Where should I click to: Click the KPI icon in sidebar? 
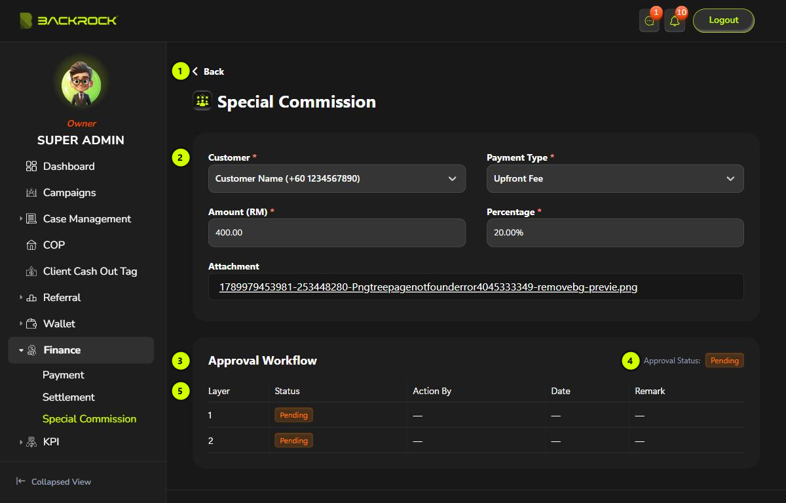point(31,442)
